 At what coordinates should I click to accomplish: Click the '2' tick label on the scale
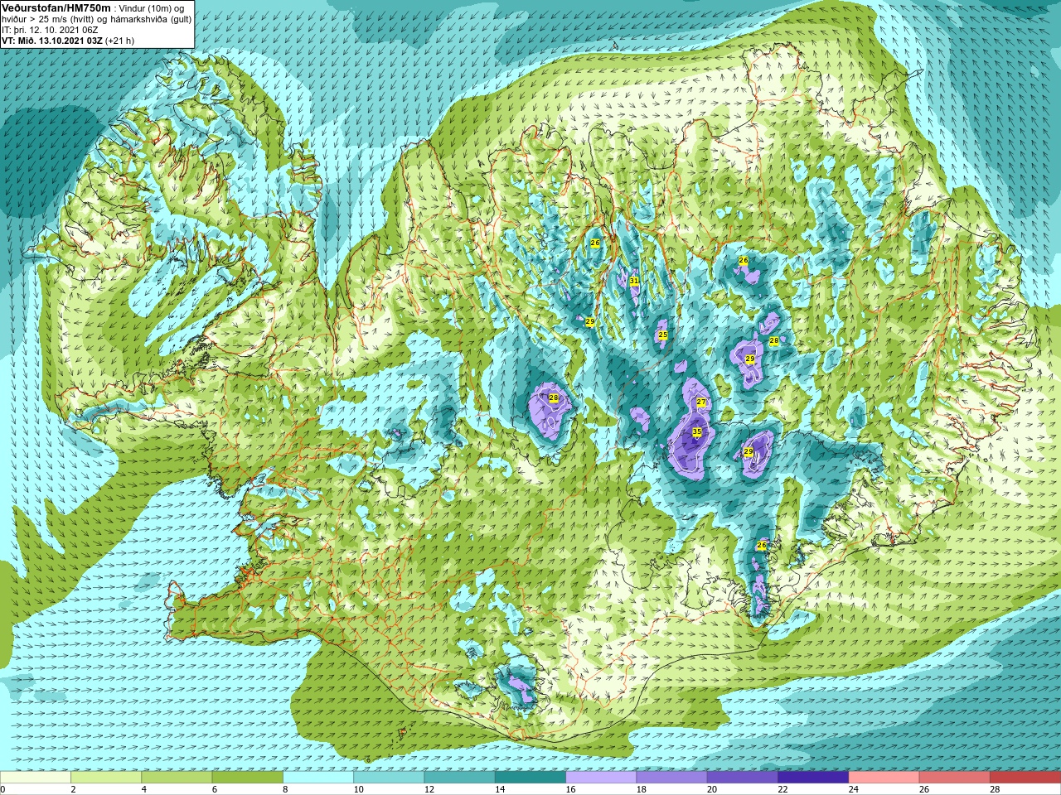pos(73,789)
